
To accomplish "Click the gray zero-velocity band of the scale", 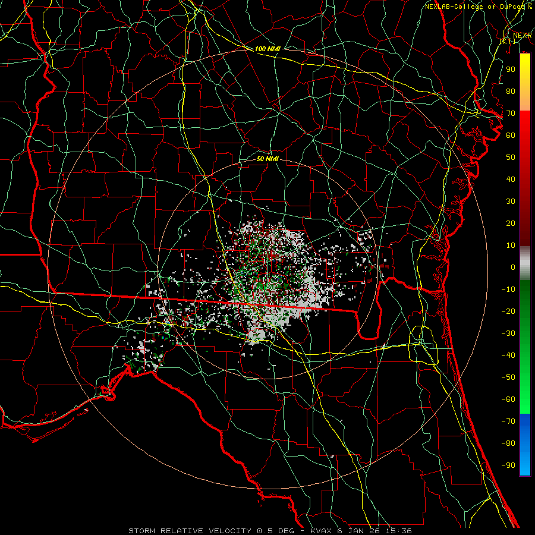I will pos(525,265).
